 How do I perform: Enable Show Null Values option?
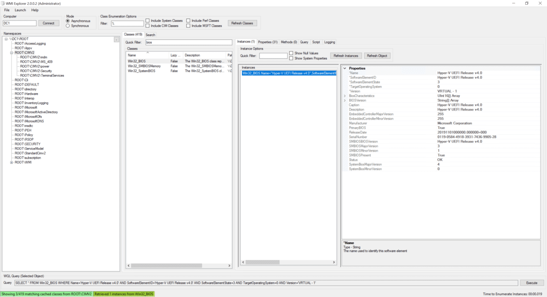tap(291, 53)
